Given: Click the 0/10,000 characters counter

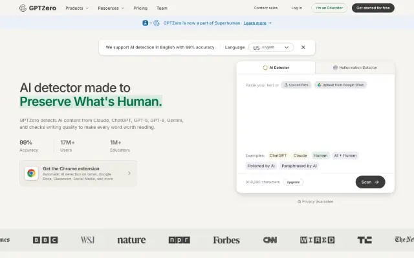Looking at the screenshot, I should [263, 182].
